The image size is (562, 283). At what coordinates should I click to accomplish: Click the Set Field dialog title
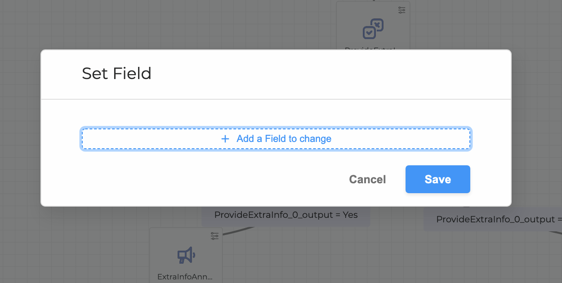click(x=116, y=73)
